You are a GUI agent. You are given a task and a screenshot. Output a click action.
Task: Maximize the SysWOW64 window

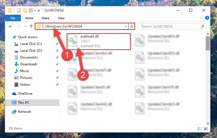pos(191,10)
